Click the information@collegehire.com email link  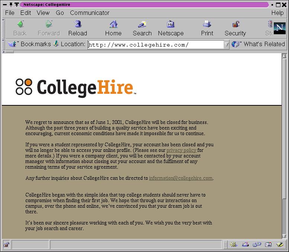point(181,178)
